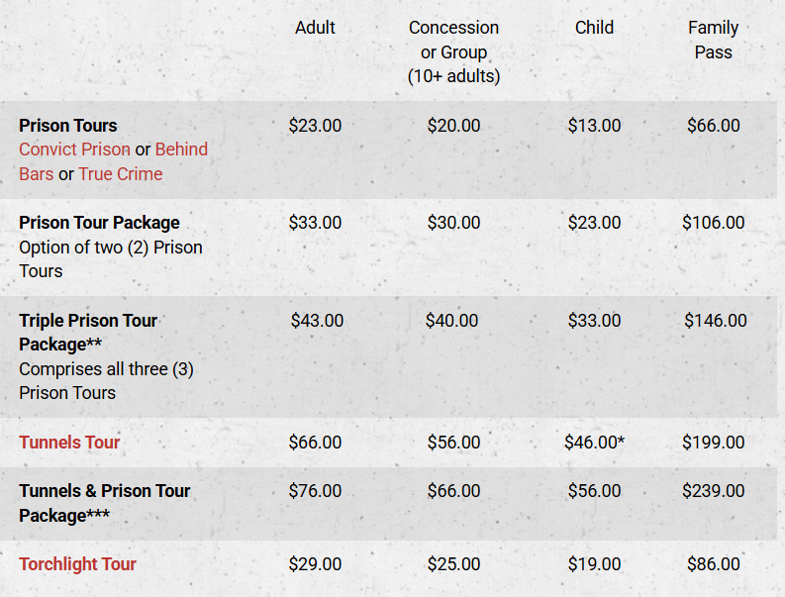Click the $25.00 Torchlight concession price
The width and height of the screenshot is (785, 597).
point(453,564)
